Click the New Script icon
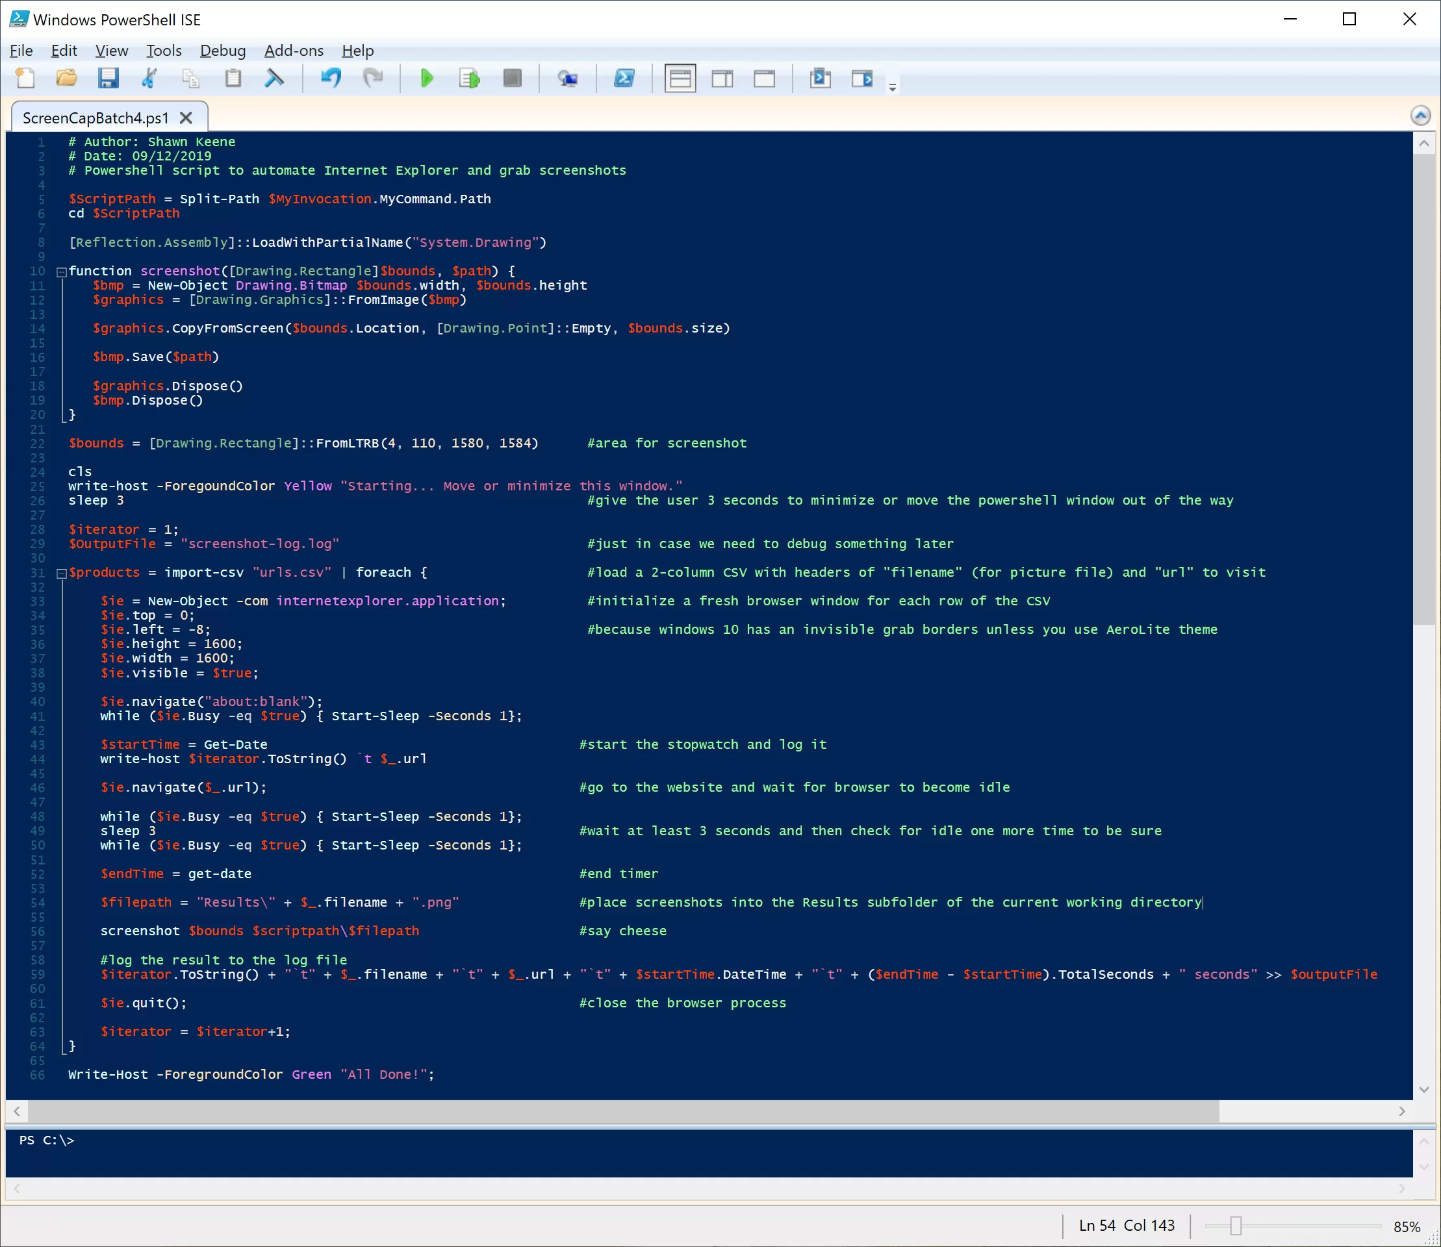The image size is (1441, 1247). coord(26,78)
